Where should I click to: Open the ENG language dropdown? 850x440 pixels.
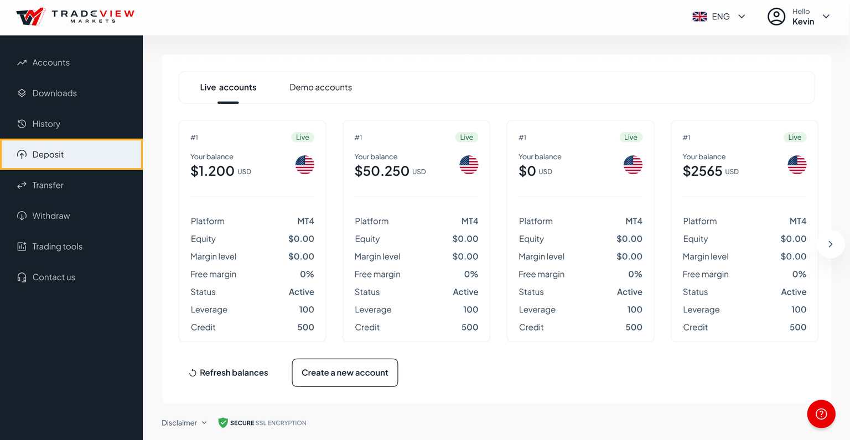coord(720,17)
